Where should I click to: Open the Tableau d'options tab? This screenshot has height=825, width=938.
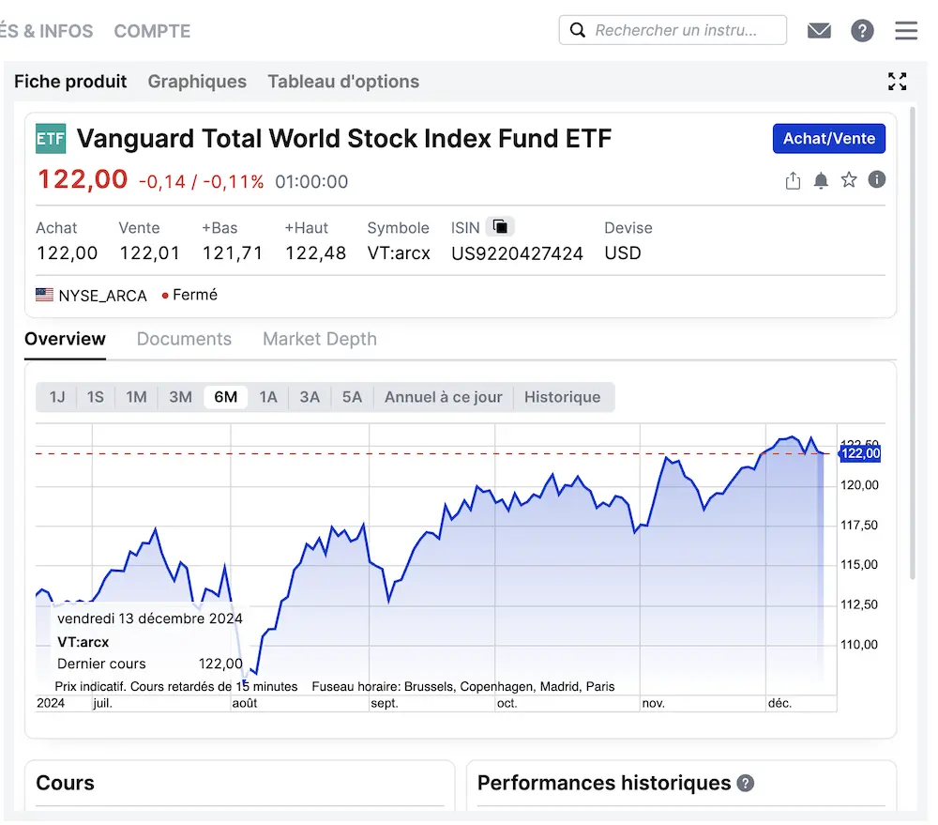coord(343,82)
